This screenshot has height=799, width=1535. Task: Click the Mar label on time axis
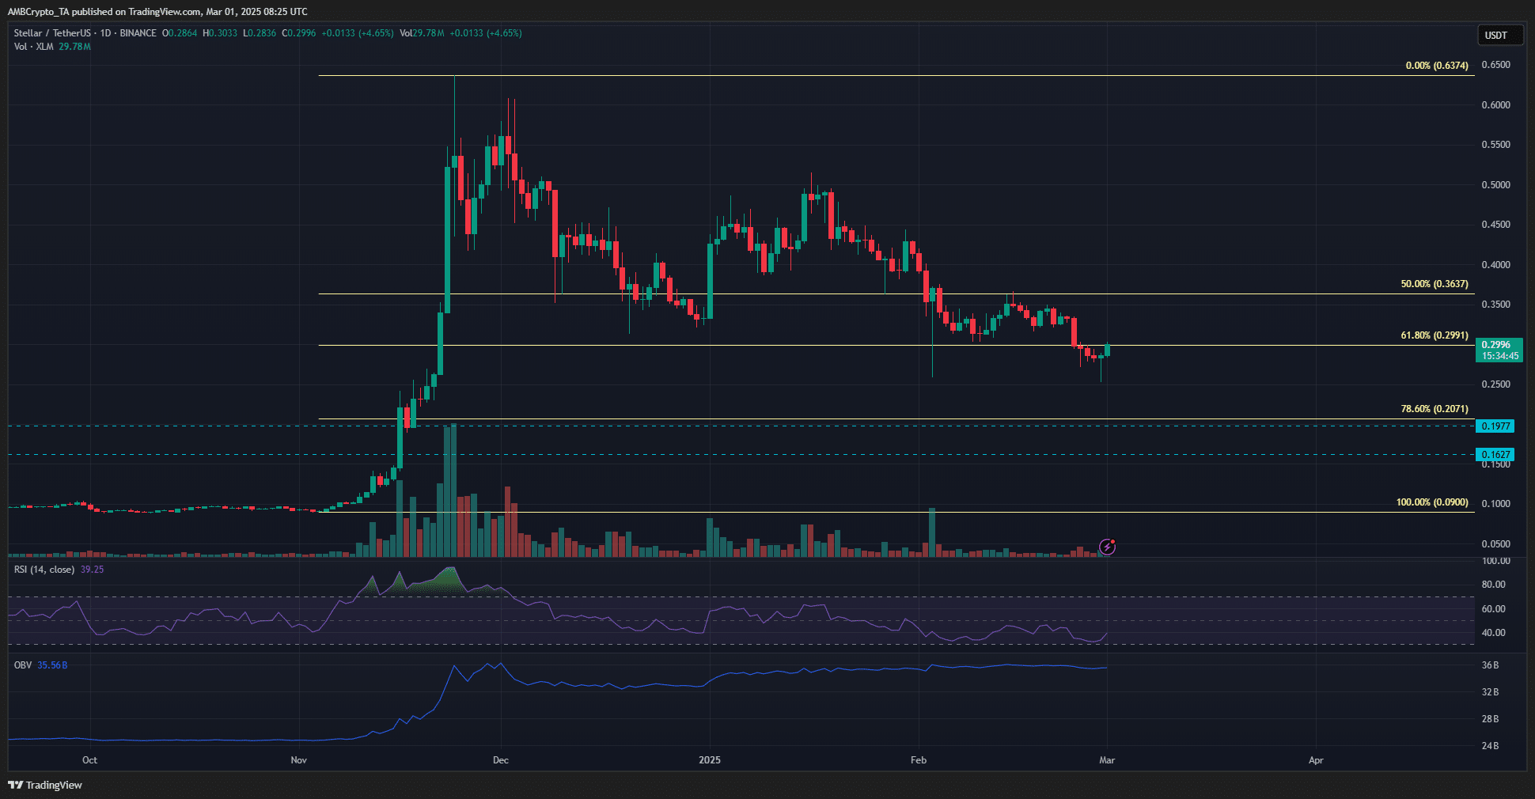click(x=1107, y=760)
